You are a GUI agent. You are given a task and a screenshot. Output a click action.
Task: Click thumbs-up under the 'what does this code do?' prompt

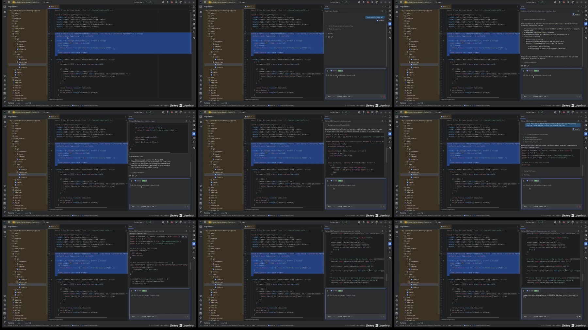329,37
